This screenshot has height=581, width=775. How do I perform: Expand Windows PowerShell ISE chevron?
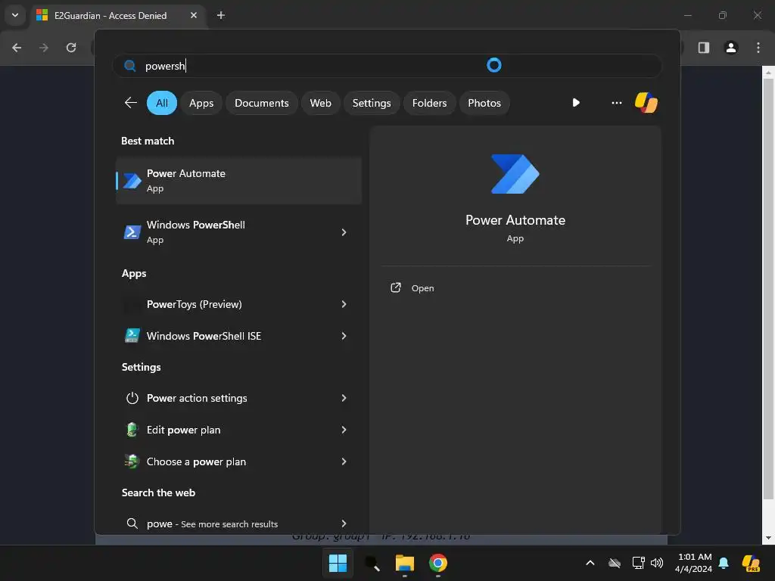[344, 336]
